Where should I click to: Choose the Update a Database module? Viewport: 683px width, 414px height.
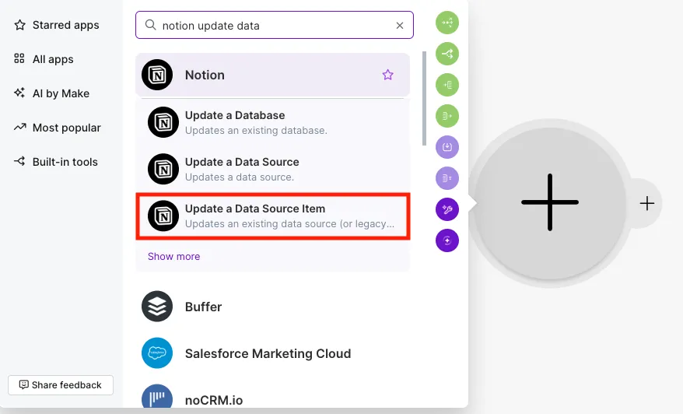273,122
